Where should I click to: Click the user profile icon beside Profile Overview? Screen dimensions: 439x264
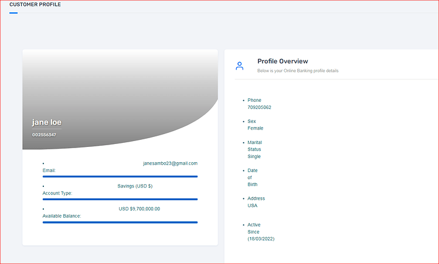(x=239, y=66)
